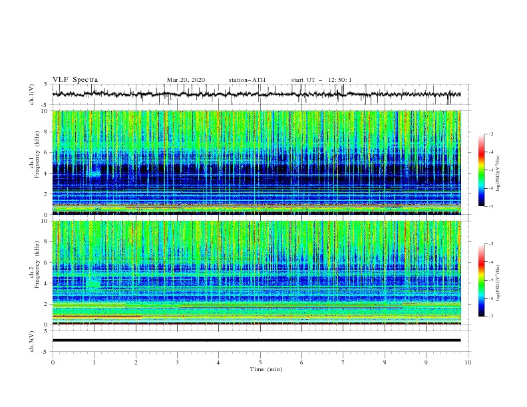Click the ch.1 spectrogram color bar
Image resolution: width=527 pixels, height=407 pixels.
[x=481, y=170]
